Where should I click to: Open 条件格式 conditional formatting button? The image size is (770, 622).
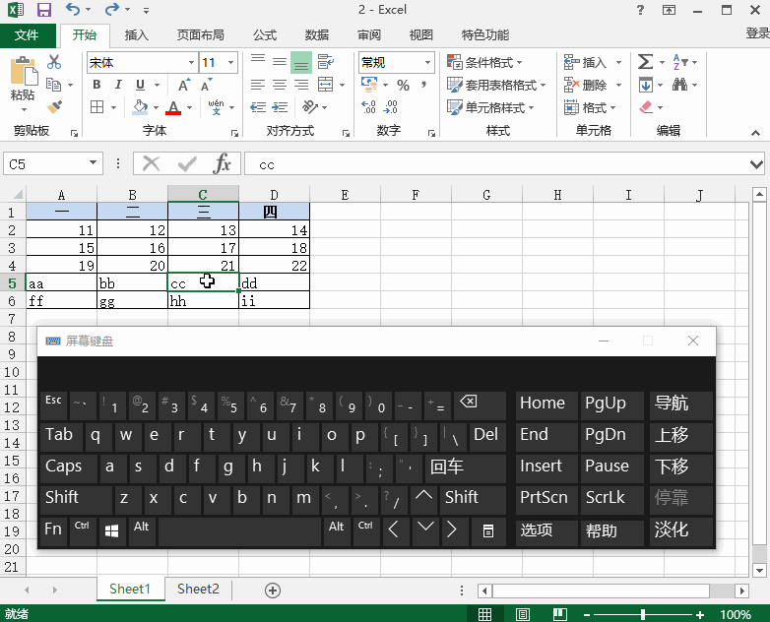point(493,63)
